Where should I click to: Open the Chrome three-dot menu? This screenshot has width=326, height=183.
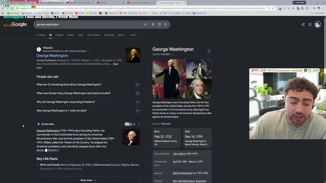point(323,8)
